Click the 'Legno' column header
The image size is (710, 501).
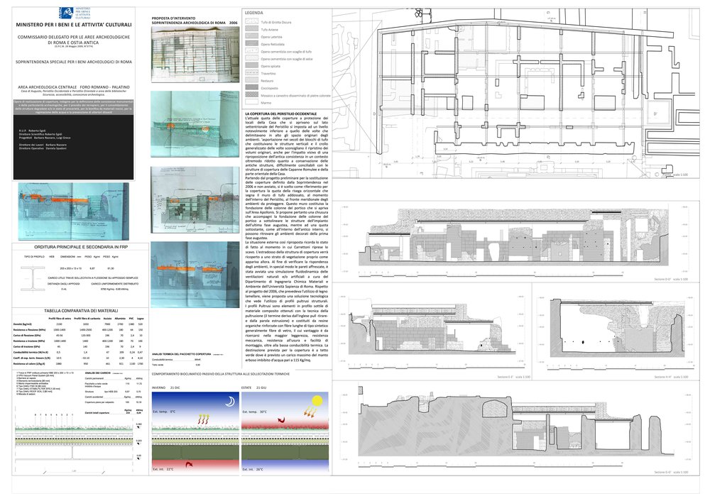(141, 318)
